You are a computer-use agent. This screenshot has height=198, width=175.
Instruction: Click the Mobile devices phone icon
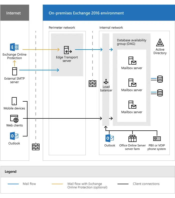(x=14, y=101)
